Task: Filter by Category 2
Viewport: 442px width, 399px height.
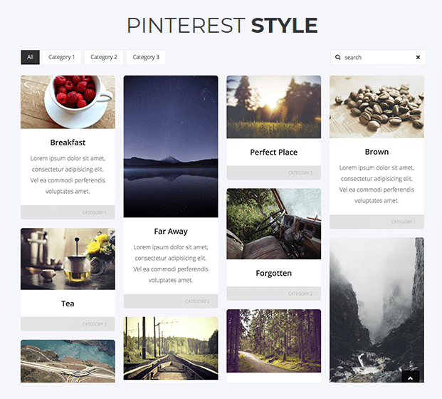Action: [x=104, y=57]
